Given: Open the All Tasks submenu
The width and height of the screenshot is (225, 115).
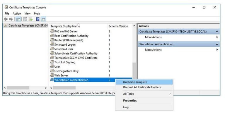Looking at the screenshot, I should click(x=144, y=94).
